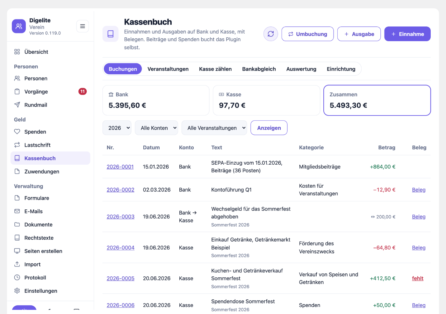This screenshot has height=314, width=446.
Task: Open Import in sidebar
Action: pos(50,265)
